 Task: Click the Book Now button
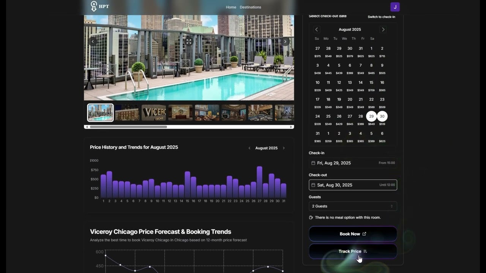pyautogui.click(x=353, y=234)
